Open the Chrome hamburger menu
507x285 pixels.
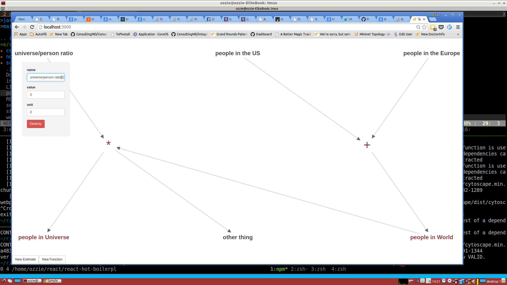(458, 27)
